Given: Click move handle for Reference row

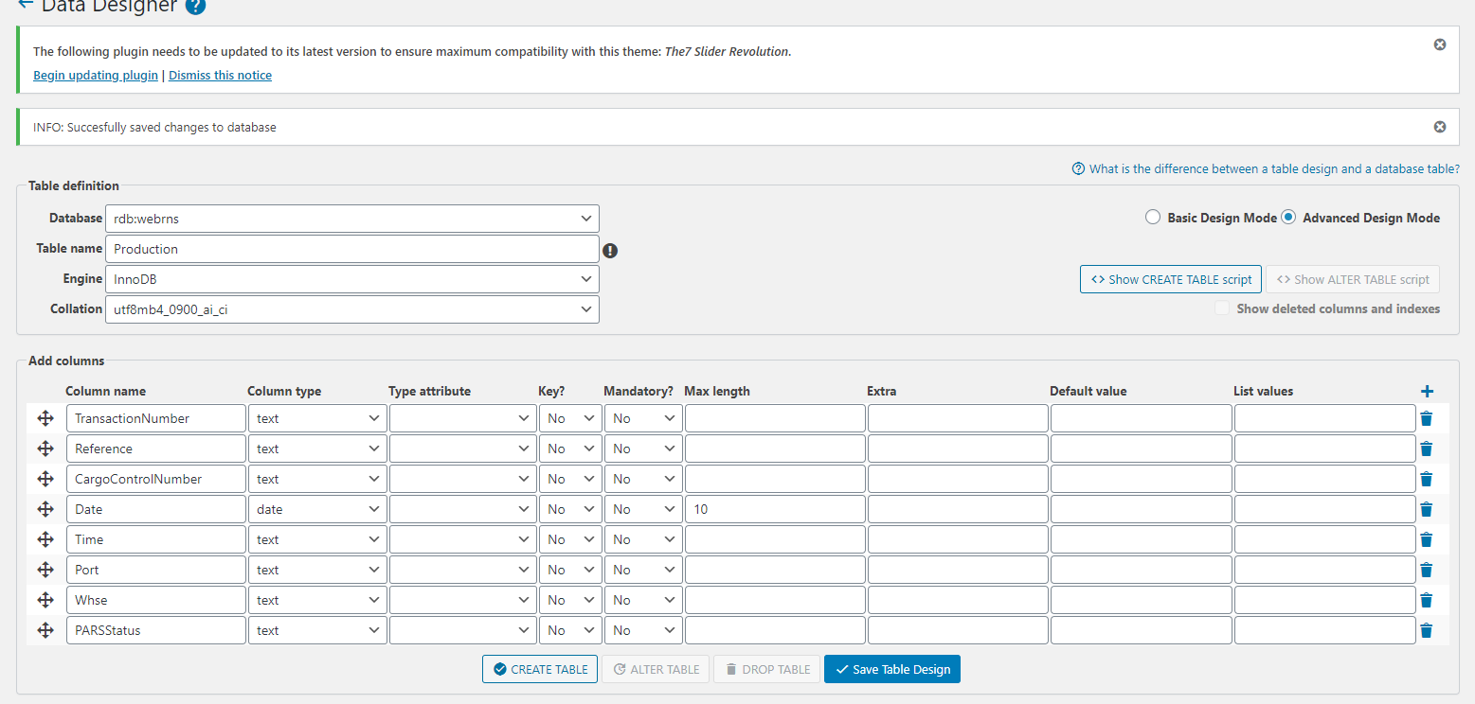Looking at the screenshot, I should [45, 449].
